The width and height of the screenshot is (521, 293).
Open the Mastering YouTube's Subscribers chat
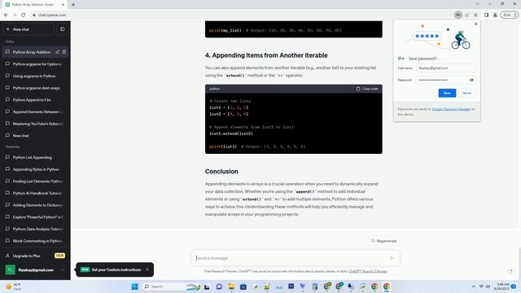pos(35,124)
